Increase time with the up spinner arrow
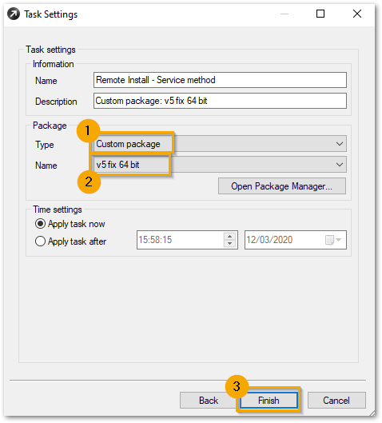This screenshot has width=382, height=423. 229,236
